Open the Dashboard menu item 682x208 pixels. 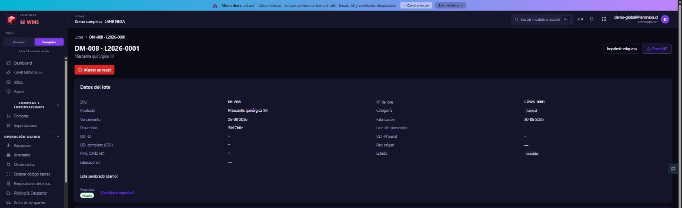click(x=23, y=63)
